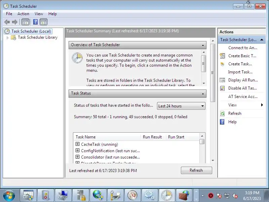Screen dimensions: 269x202
Task: Click the overview text scrollbar up arrow
Action: tap(204, 52)
